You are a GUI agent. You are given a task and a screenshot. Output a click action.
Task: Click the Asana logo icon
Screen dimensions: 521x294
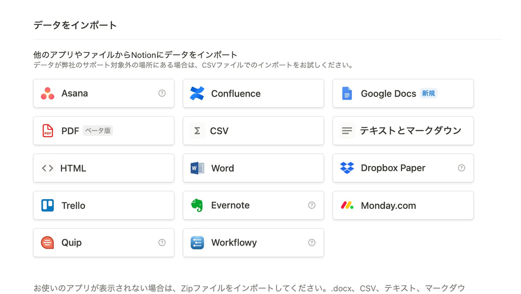click(x=47, y=94)
